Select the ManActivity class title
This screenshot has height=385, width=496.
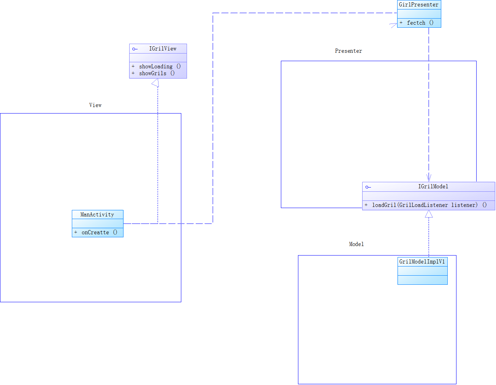click(x=97, y=215)
